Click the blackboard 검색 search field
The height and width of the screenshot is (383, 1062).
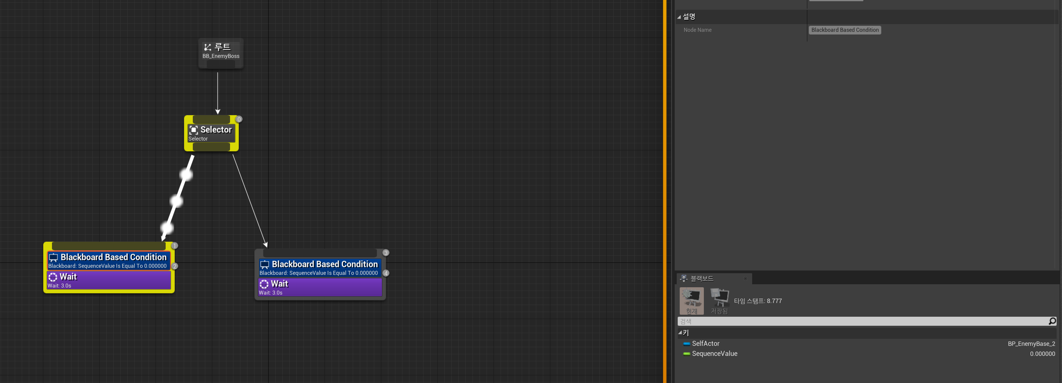coord(861,321)
